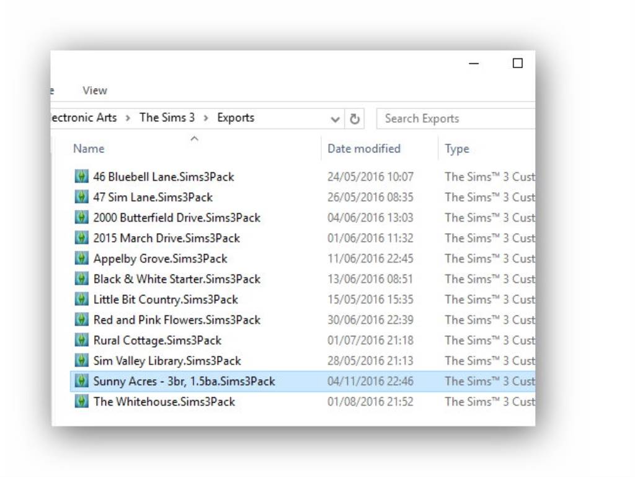The height and width of the screenshot is (477, 635).
Task: Click the Appelby Grove file icon
Action: pyautogui.click(x=81, y=258)
